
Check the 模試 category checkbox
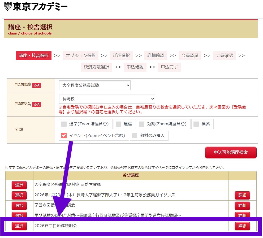(196, 124)
